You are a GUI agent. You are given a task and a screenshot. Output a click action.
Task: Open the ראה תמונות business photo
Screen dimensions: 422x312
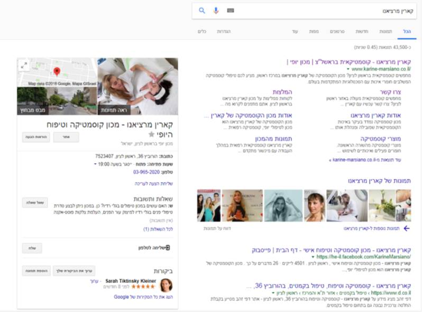pyautogui.click(x=137, y=87)
